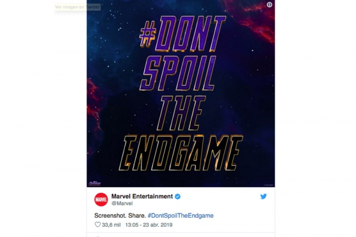Open the 13:05 - 23 abr. 2019 timestamp
Screen dimensions: 356x237
(x=149, y=225)
